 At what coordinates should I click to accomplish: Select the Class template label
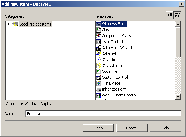(106, 30)
